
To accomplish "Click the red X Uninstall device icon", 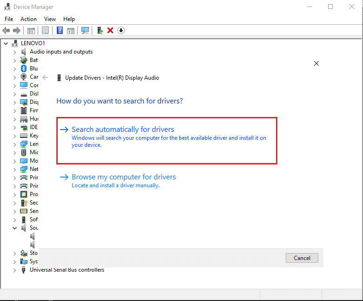I will pos(110,30).
